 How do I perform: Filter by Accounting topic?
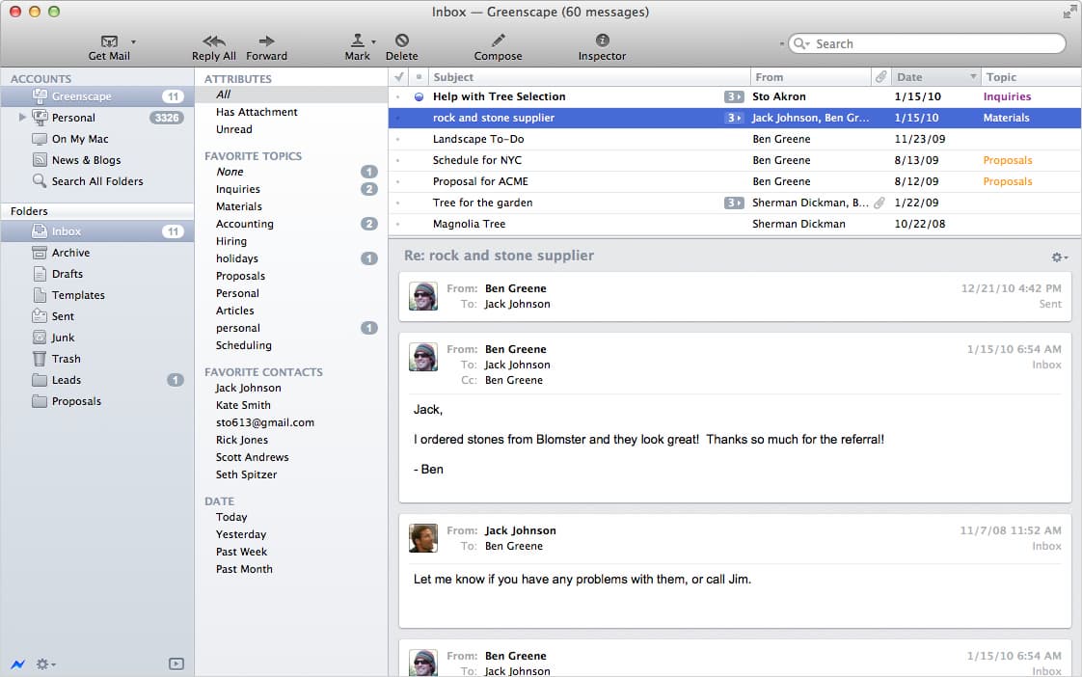click(x=244, y=224)
